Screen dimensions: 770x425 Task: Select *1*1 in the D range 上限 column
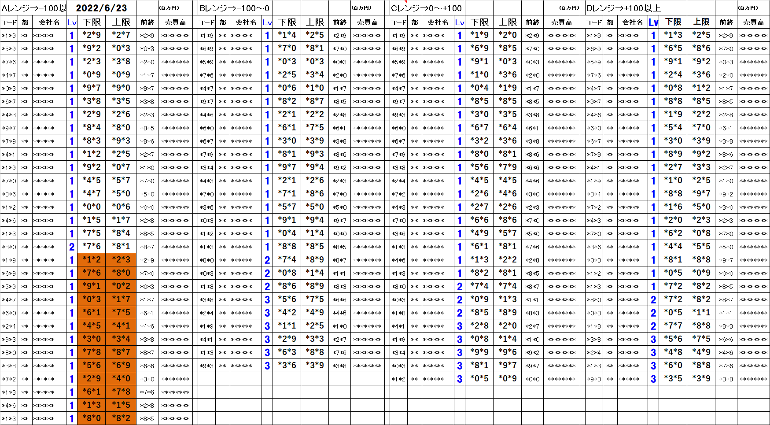tap(701, 313)
